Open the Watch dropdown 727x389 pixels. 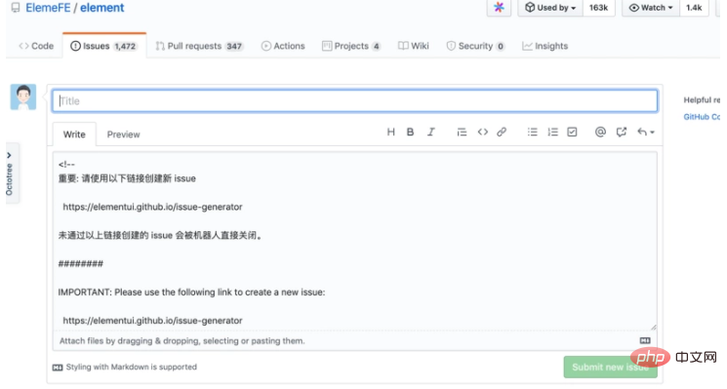651,8
